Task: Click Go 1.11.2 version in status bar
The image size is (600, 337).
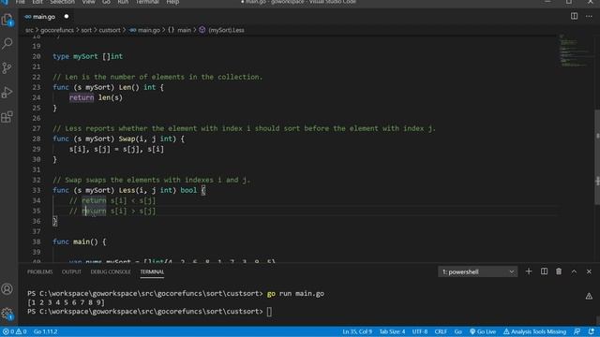Action: [46, 331]
